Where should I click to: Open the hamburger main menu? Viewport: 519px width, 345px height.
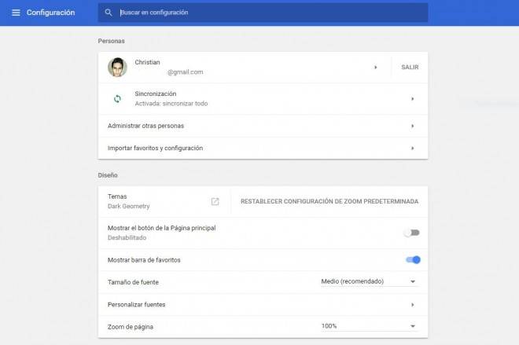tap(16, 13)
